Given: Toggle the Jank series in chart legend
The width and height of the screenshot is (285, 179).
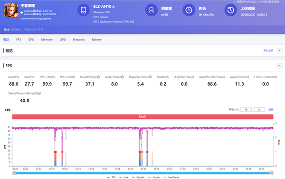Looking at the screenshot, I should pyautogui.click(x=123, y=177).
